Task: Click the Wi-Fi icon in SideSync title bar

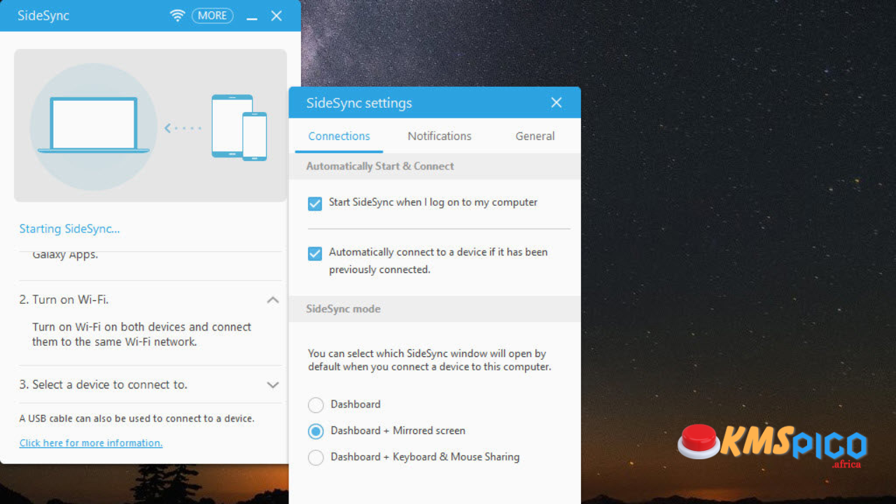Action: coord(178,15)
